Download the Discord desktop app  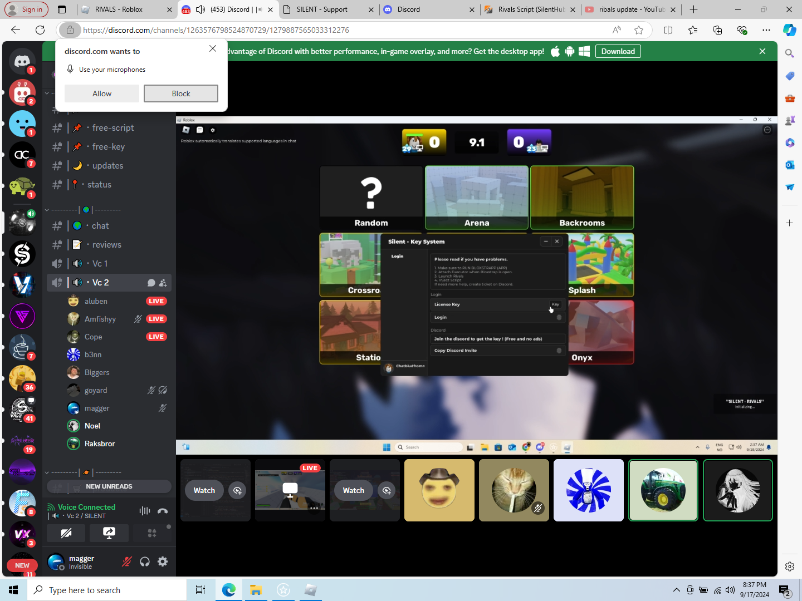coord(618,51)
